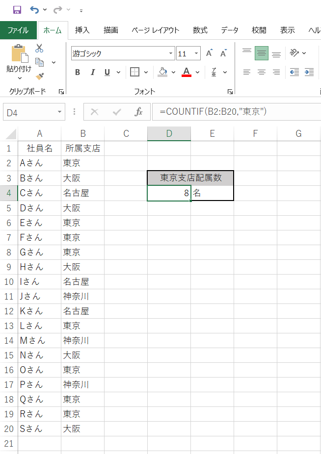Toggle middle vertical alignment button
This screenshot has height=454, width=321.
point(262,53)
